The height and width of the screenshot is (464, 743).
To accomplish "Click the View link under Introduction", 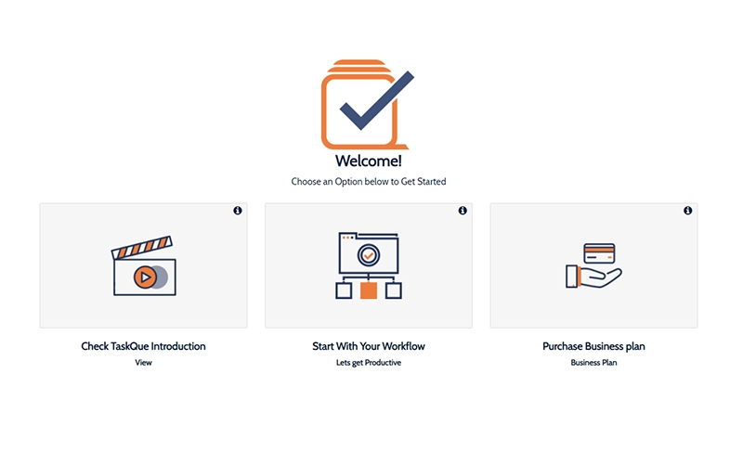I will point(143,363).
